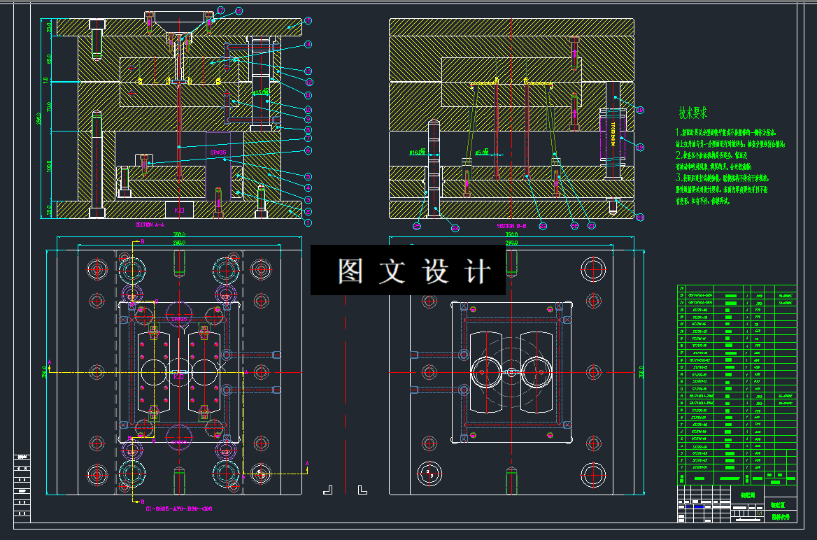Viewport: 817px width, 540px height.
Task: Click the SECTION A-A label
Action: [150, 225]
